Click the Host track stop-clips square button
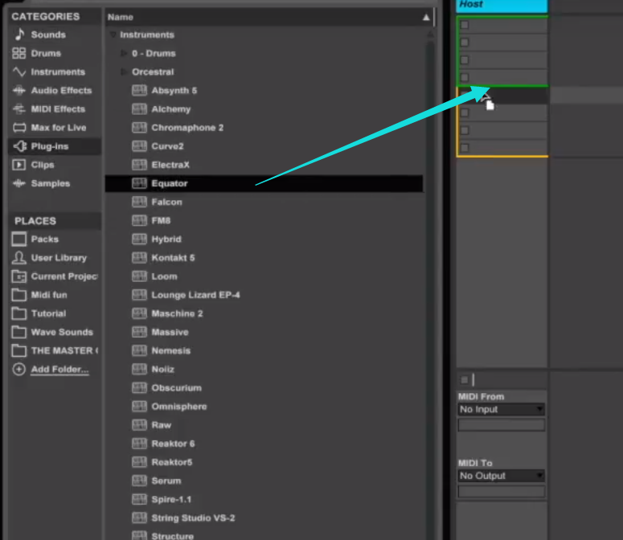 [x=465, y=380]
